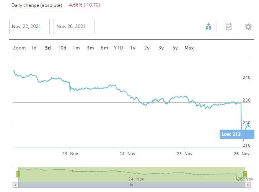Select the 3m zoom range
The image size is (259, 192).
[x=90, y=48]
